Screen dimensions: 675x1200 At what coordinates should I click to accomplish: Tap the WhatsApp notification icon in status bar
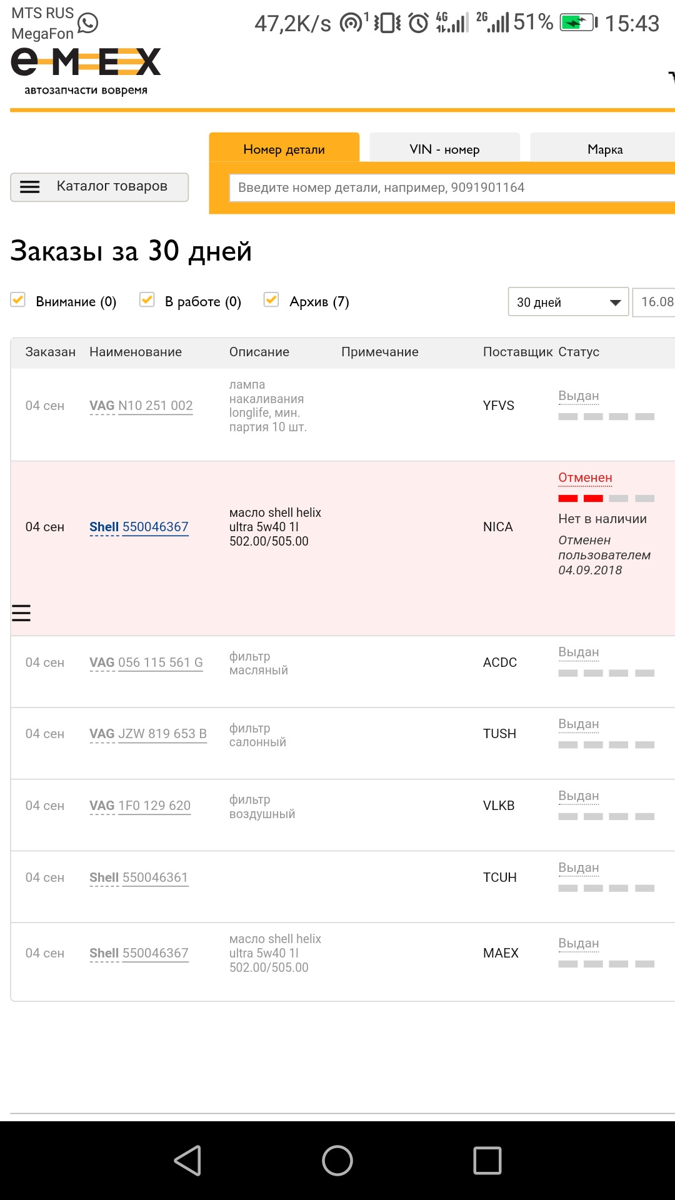(88, 23)
